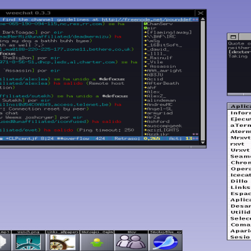Click the 'Ping timeout: 250' quit message

(107, 130)
